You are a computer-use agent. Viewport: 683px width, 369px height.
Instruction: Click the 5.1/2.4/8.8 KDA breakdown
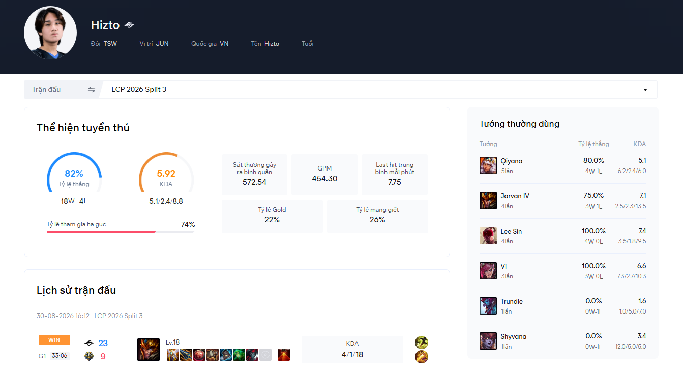[x=166, y=201]
